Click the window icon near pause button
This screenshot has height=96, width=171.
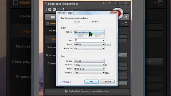[x=126, y=23]
